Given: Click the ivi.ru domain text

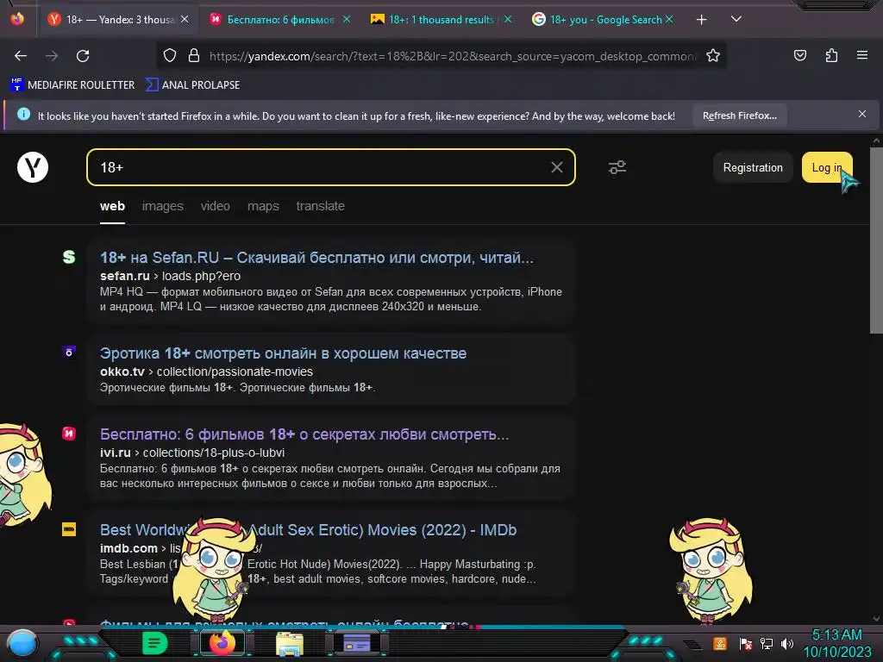Looking at the screenshot, I should [115, 453].
